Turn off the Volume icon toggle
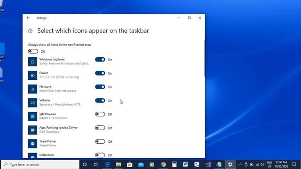The width and height of the screenshot is (301, 169). click(100, 100)
